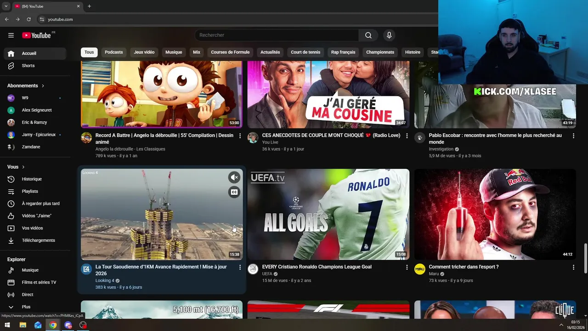Select the Courses de Formule chip
Image resolution: width=588 pixels, height=331 pixels.
pyautogui.click(x=230, y=52)
